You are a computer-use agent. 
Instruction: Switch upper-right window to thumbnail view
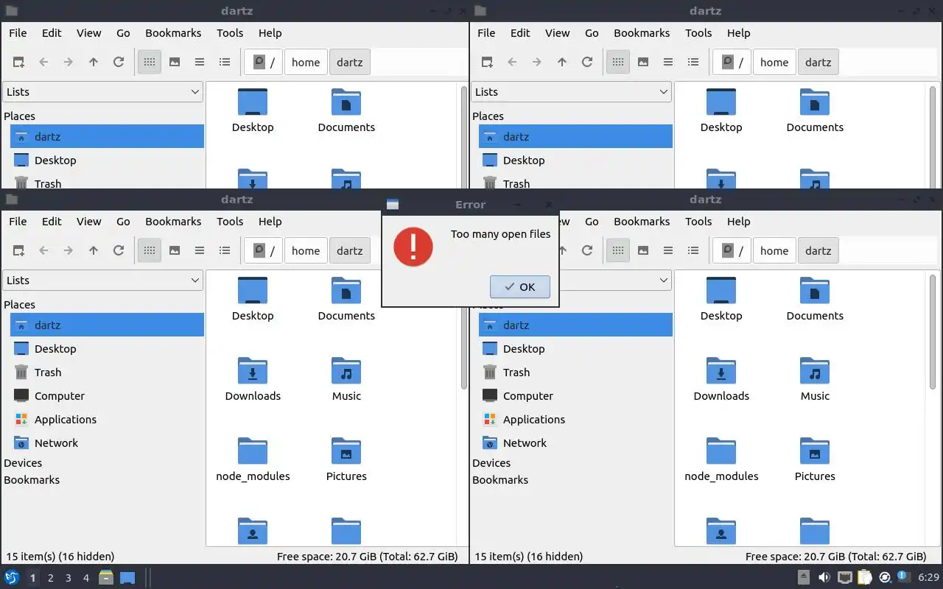click(643, 63)
